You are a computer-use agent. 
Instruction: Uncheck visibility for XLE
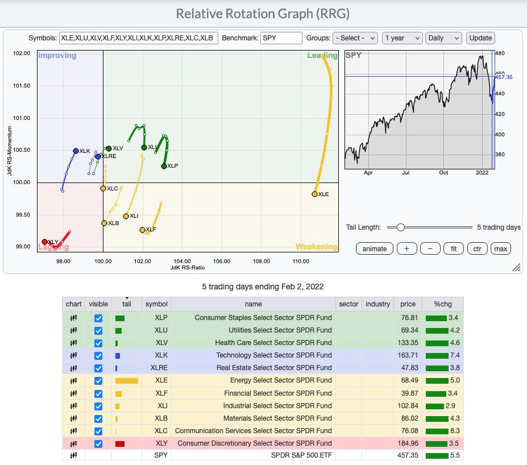point(98,381)
